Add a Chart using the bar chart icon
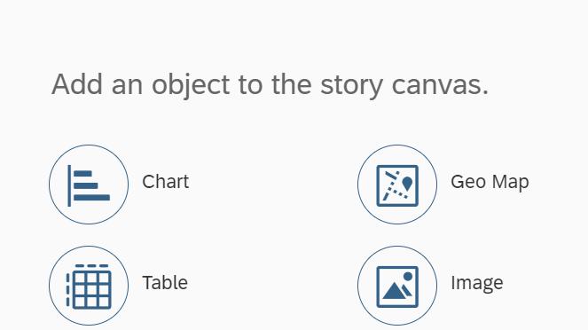 [x=89, y=185]
